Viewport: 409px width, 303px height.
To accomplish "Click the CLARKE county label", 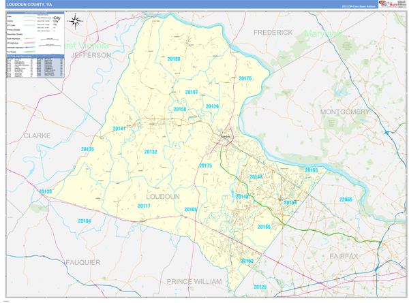I will (37, 135).
